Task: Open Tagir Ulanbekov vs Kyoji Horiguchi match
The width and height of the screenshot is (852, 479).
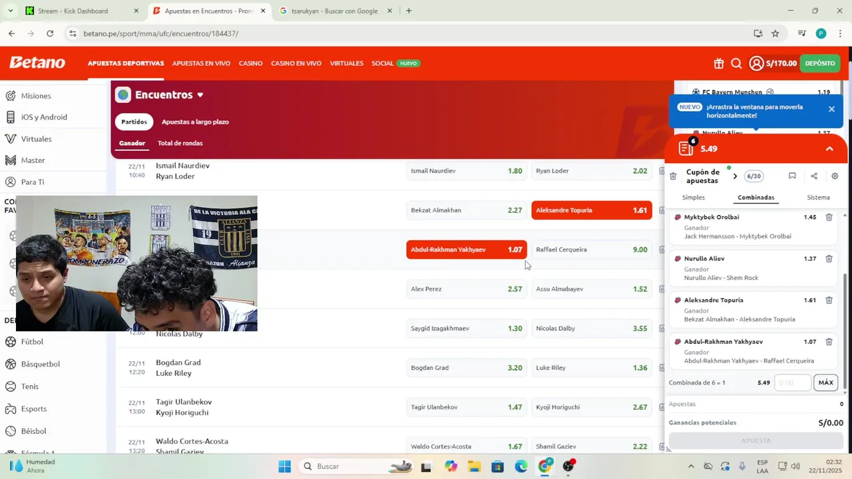Action: click(184, 407)
